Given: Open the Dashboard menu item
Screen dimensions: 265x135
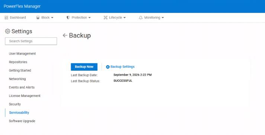Looking at the screenshot, I should click(x=15, y=18).
